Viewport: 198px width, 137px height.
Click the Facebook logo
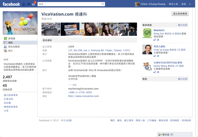click(11, 4)
